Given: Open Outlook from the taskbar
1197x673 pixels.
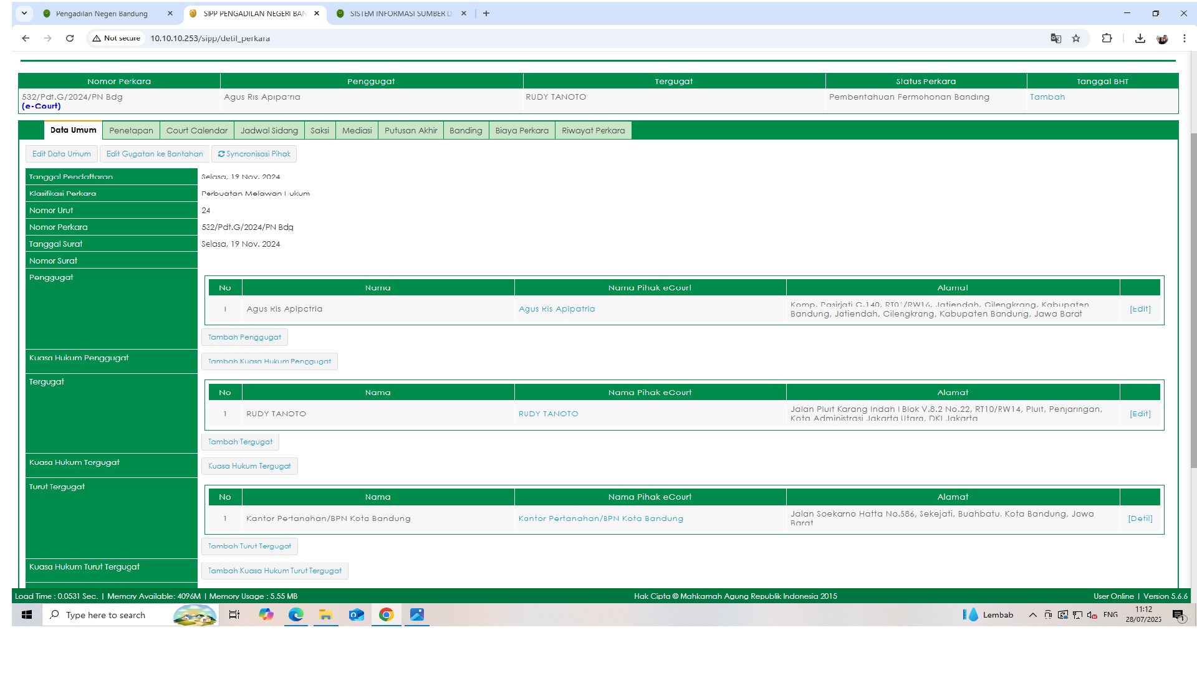Looking at the screenshot, I should point(356,615).
